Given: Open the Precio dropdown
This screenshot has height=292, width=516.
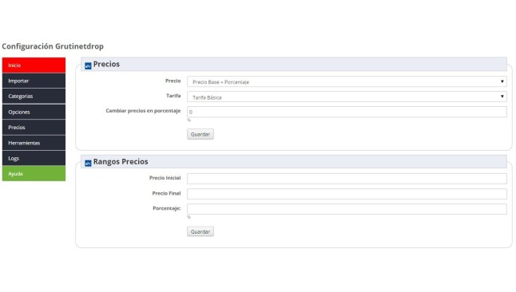Looking at the screenshot, I should pyautogui.click(x=347, y=81).
